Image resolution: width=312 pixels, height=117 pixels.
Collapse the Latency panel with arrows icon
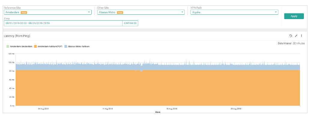coord(296,36)
